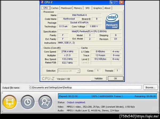Click the Level 2 value '512 KBytes'
This screenshot has height=119, width=160.
tap(101, 59)
